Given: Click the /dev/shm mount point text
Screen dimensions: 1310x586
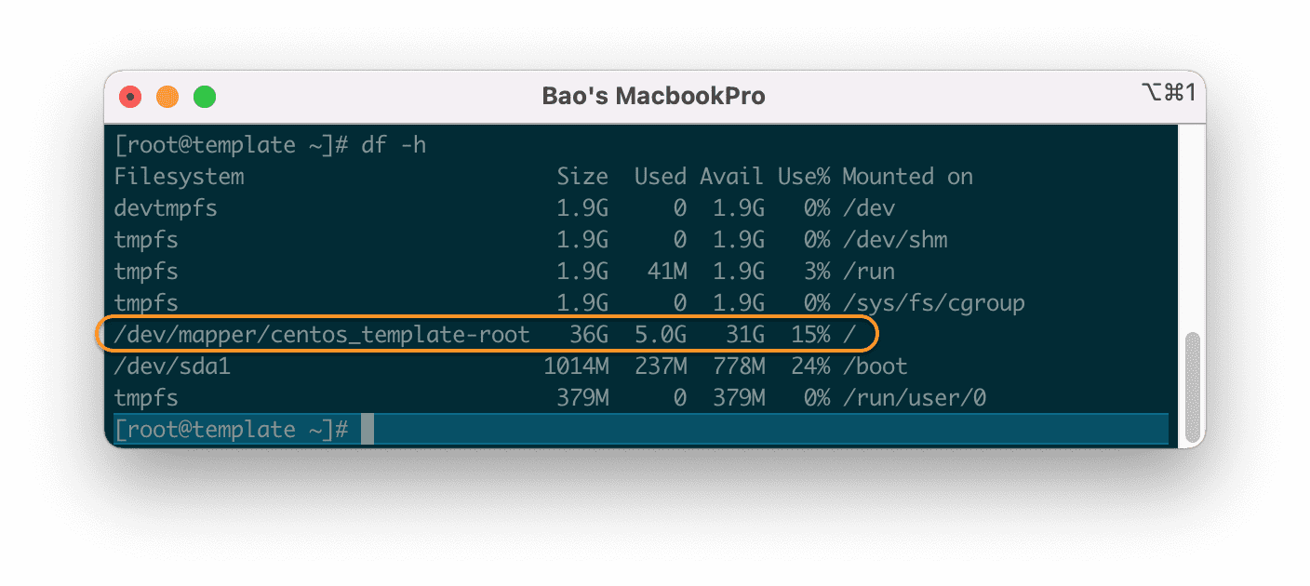Looking at the screenshot, I should coord(894,240).
